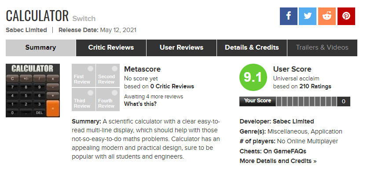
Task: Open the Fourth Review placeholder tile
Action: tap(108, 99)
